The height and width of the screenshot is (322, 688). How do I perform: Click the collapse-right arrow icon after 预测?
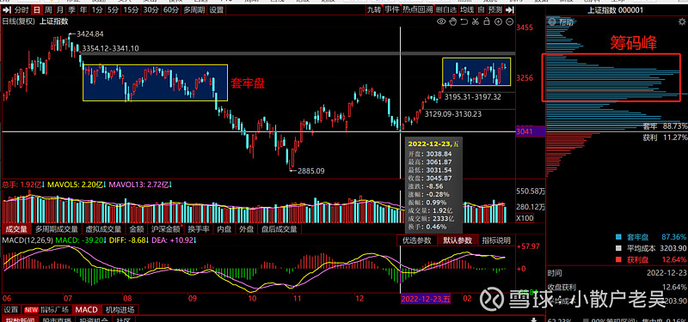coord(509,9)
